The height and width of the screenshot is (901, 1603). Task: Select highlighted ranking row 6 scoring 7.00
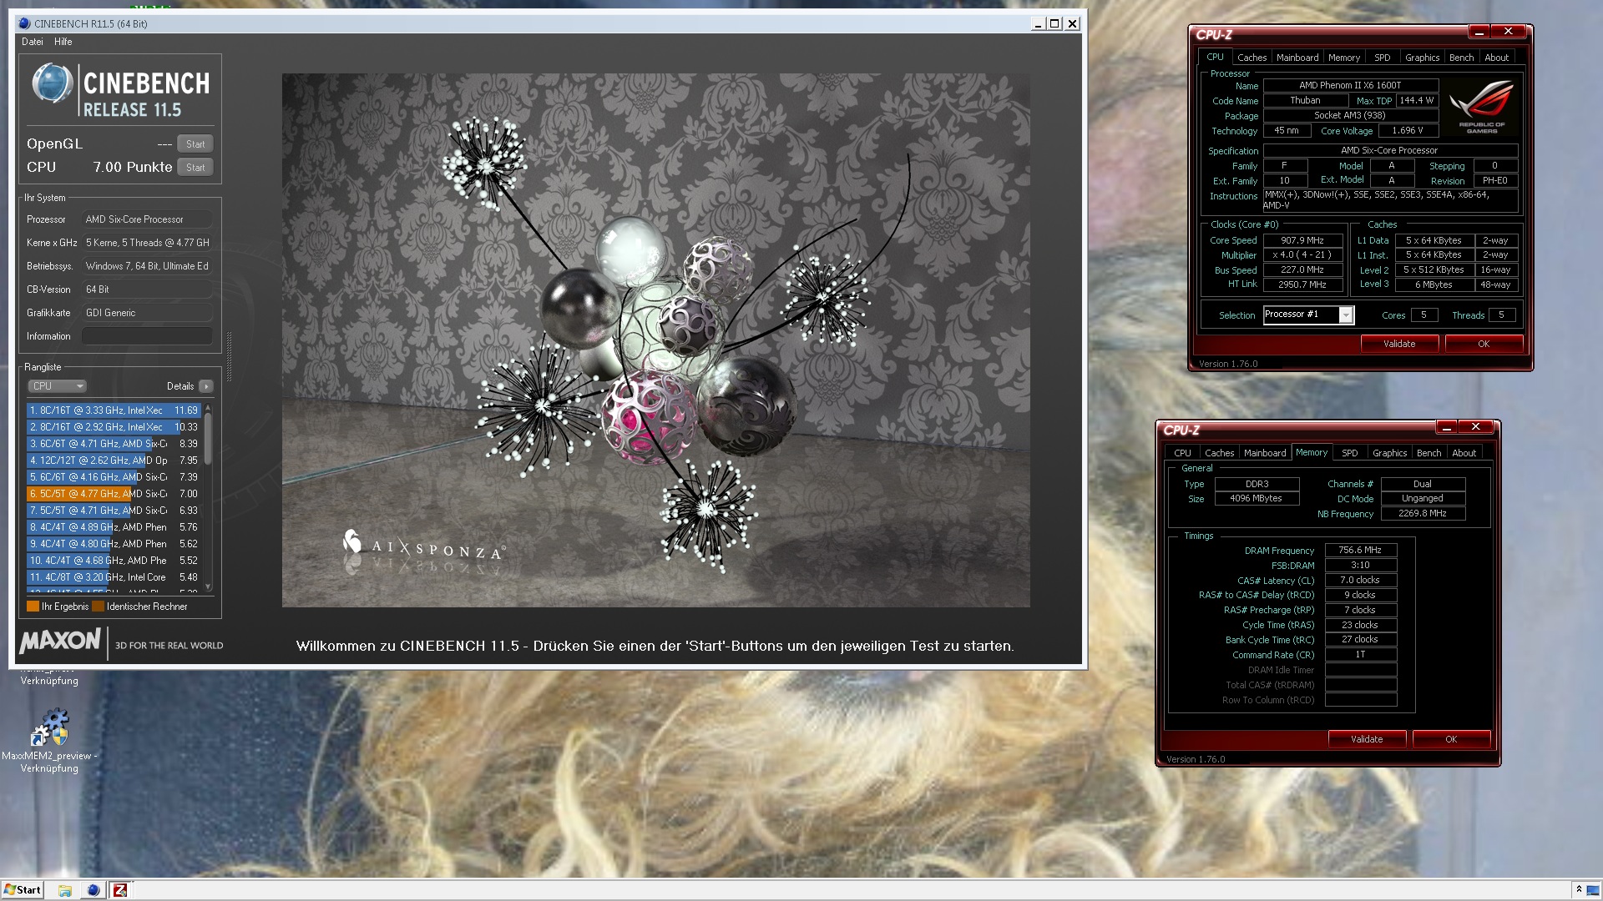click(114, 494)
